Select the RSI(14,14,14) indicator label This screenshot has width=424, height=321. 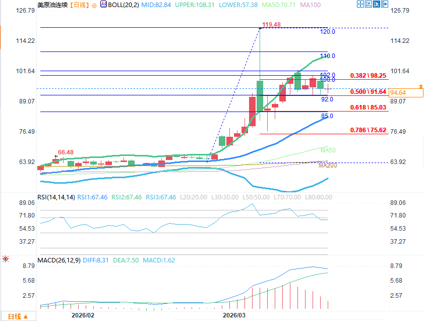coord(56,197)
